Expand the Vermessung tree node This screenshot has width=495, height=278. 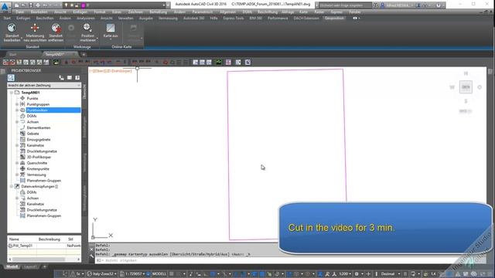pos(17,175)
